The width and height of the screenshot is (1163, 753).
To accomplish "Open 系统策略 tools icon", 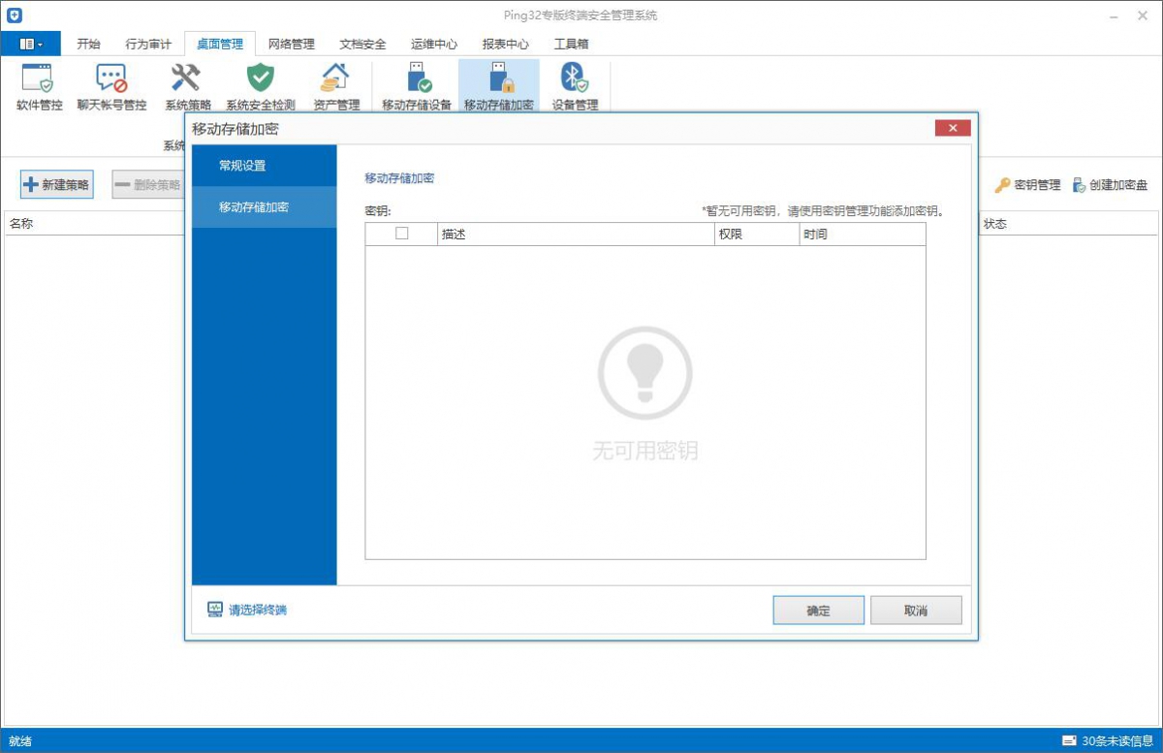I will 186,78.
